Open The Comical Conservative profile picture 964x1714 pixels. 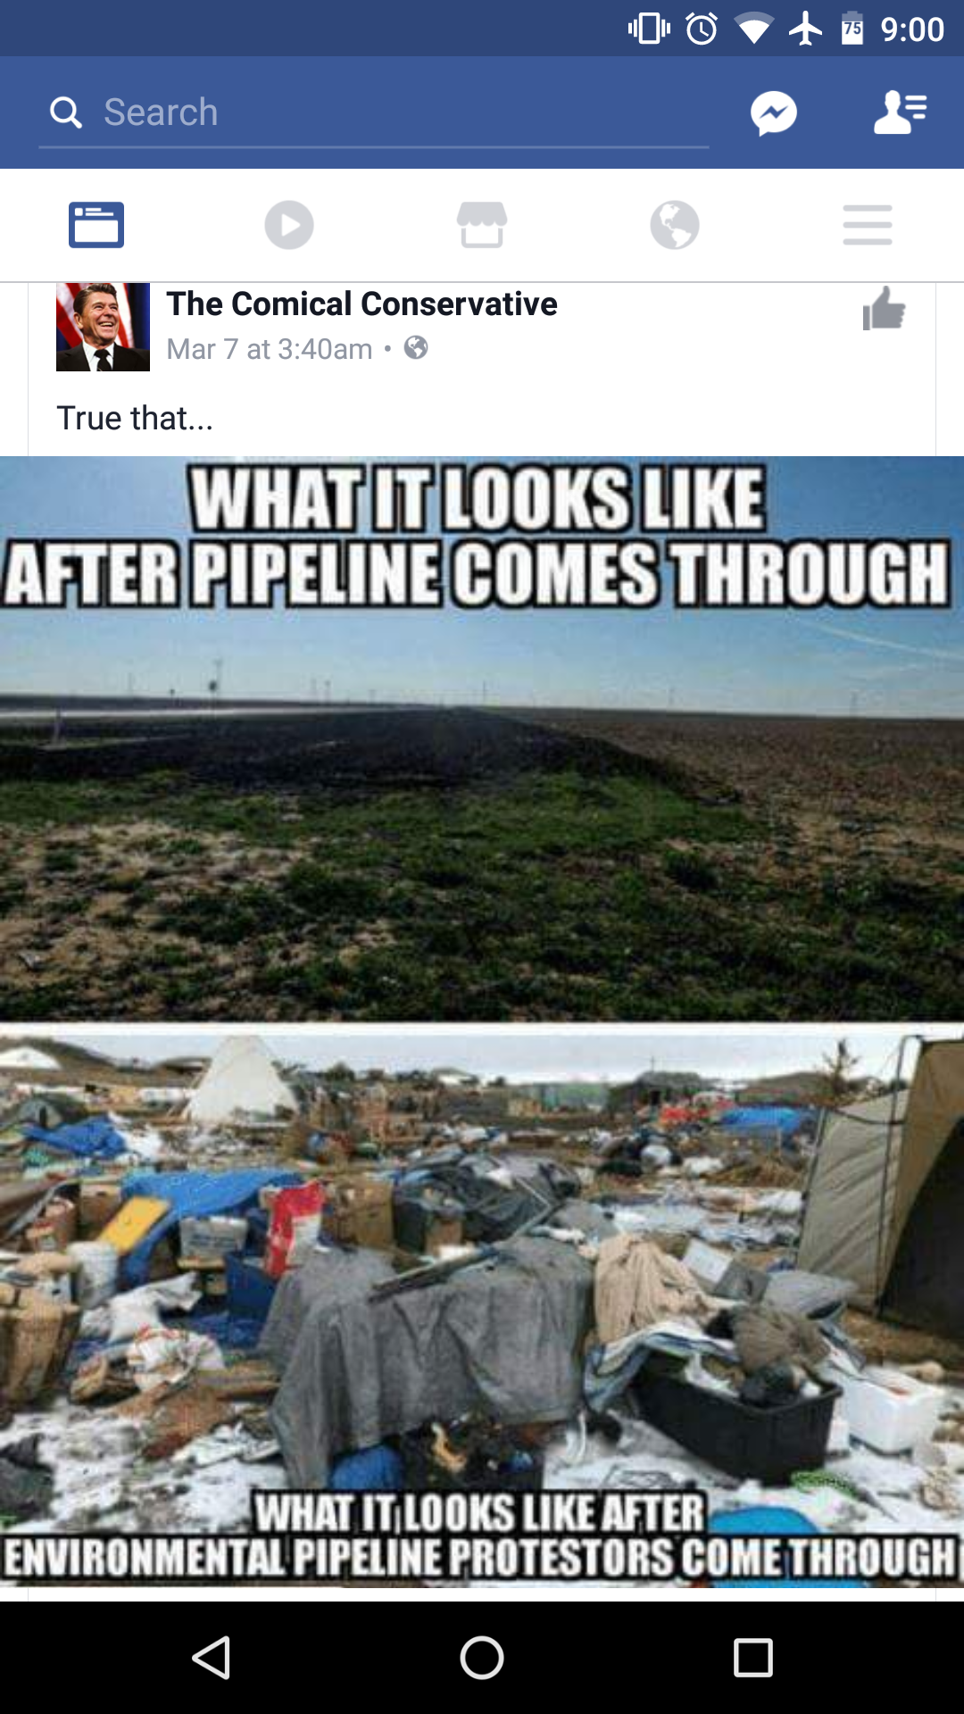pos(103,327)
